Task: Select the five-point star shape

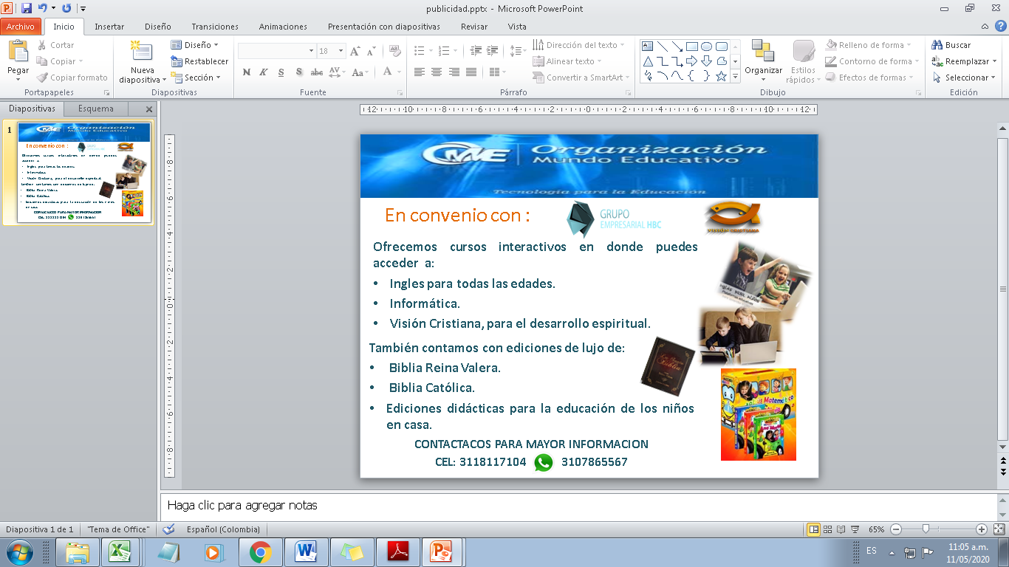Action: tap(721, 76)
